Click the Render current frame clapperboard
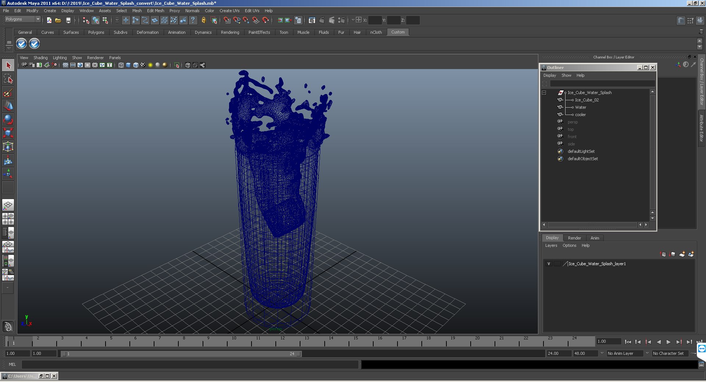The width and height of the screenshot is (706, 382). point(322,20)
